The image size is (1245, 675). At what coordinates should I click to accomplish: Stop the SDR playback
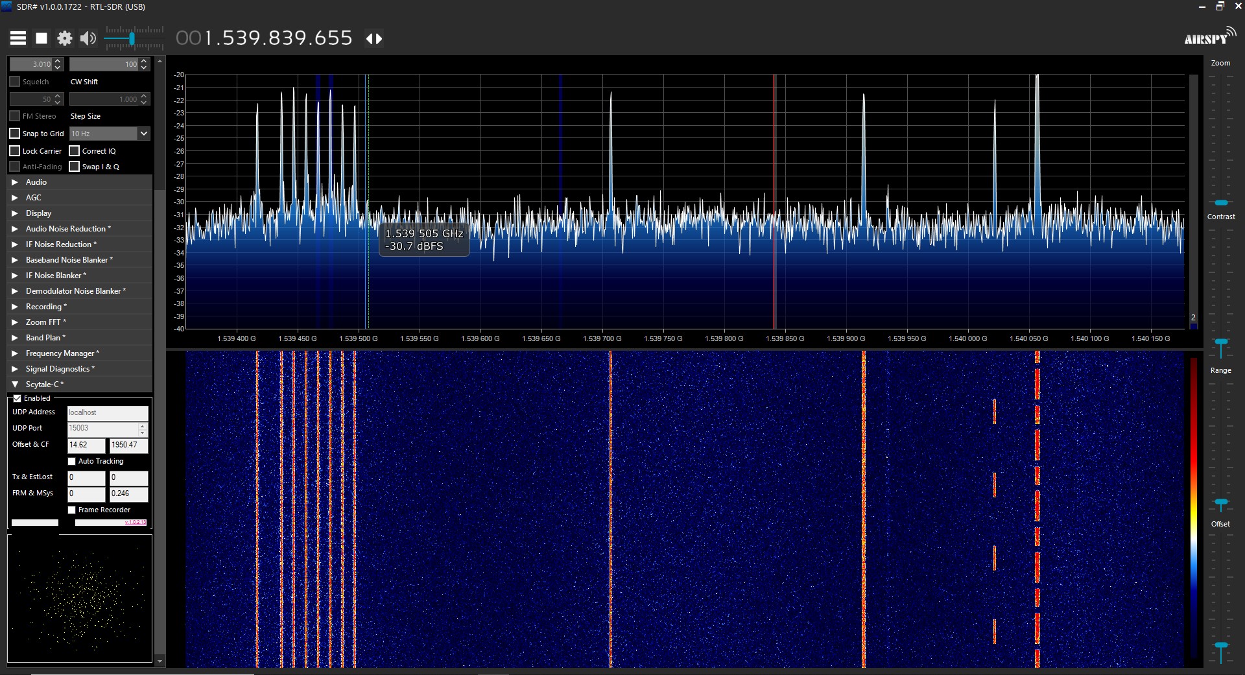coord(41,38)
